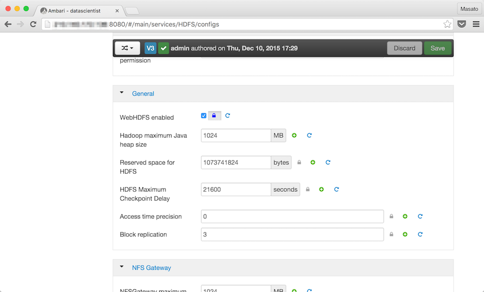Save HDFS configuration
484x292 pixels.
click(x=438, y=49)
